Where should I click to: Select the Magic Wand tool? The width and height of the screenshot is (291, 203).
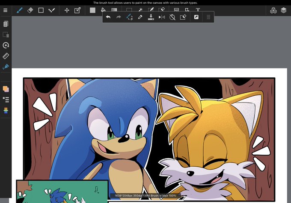point(140,9)
